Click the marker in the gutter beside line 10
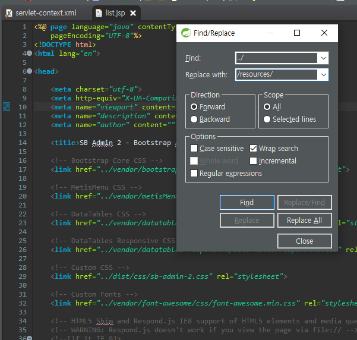The width and height of the screenshot is (357, 340). tap(7, 107)
